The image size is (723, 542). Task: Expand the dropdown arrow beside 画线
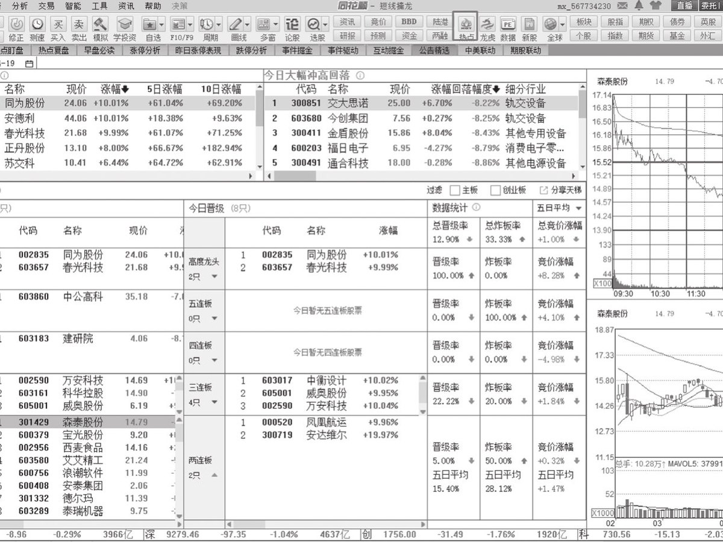247,25
